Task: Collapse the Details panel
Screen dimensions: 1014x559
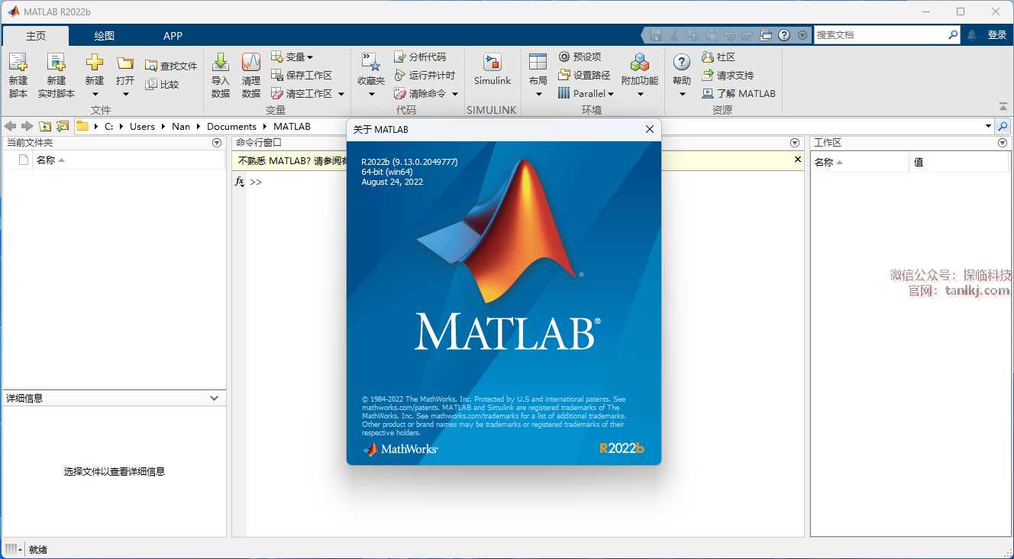Action: click(x=215, y=398)
